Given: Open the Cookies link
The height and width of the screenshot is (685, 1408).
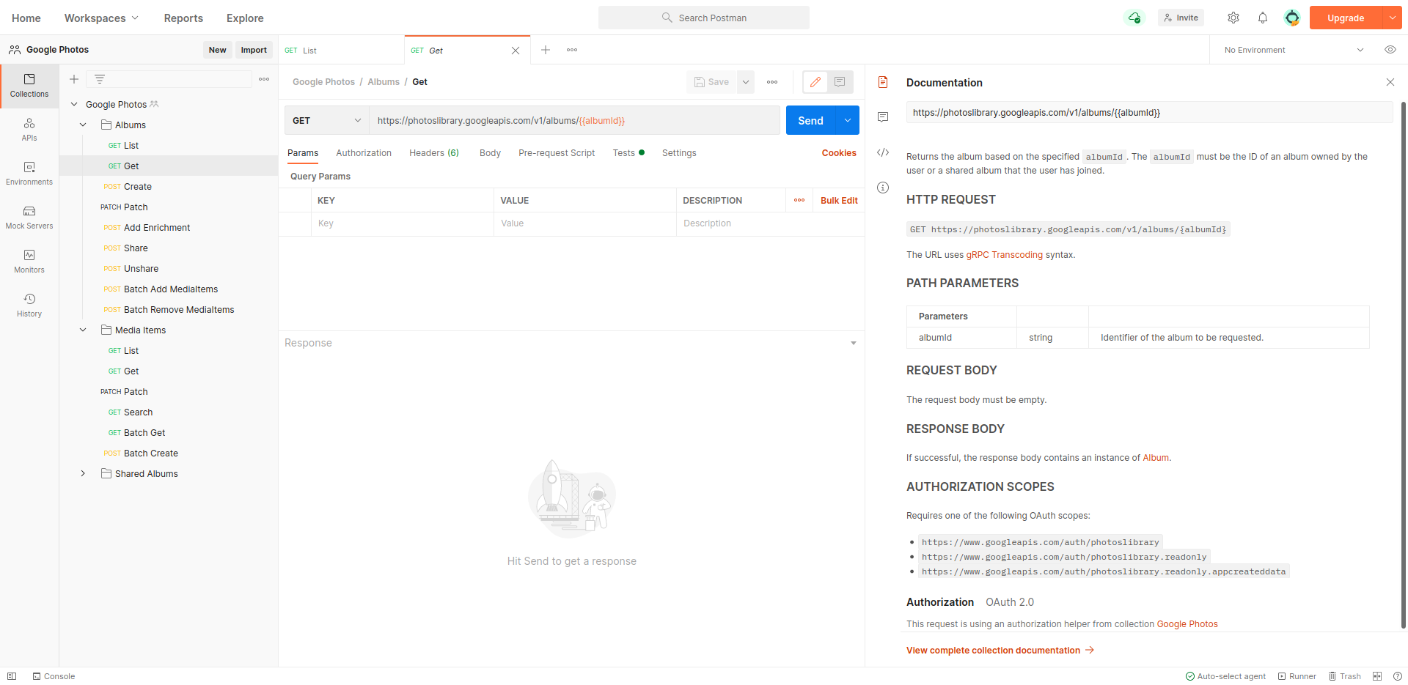Looking at the screenshot, I should [x=839, y=153].
